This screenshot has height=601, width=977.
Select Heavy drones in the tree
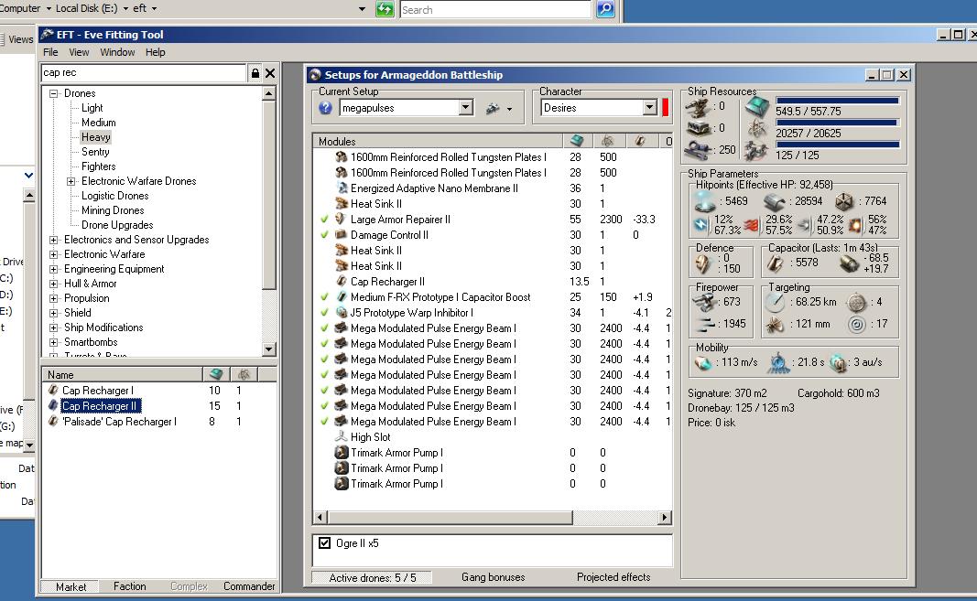[96, 137]
